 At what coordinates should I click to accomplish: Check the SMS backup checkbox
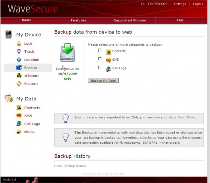click(x=100, y=59)
